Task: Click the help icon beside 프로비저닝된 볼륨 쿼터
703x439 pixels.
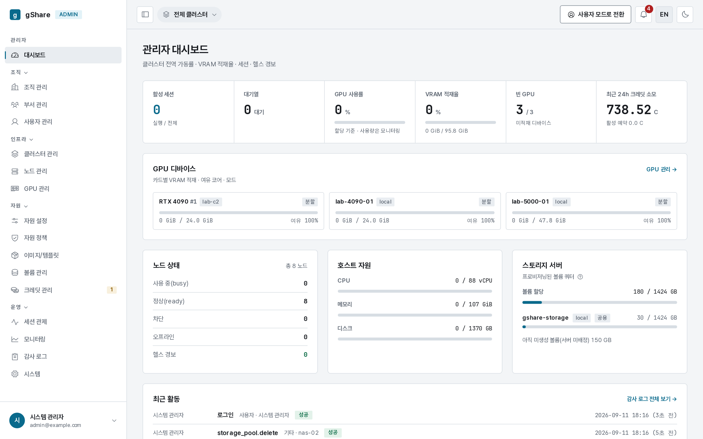Action: (x=580, y=277)
